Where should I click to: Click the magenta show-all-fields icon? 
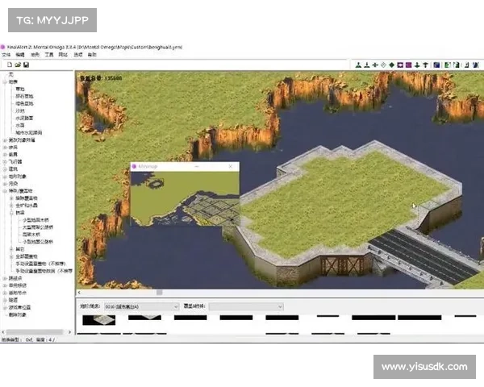(409, 64)
